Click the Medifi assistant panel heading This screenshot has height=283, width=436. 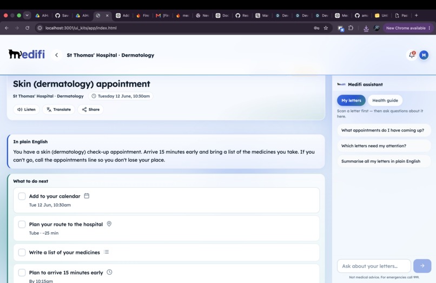[x=365, y=84]
